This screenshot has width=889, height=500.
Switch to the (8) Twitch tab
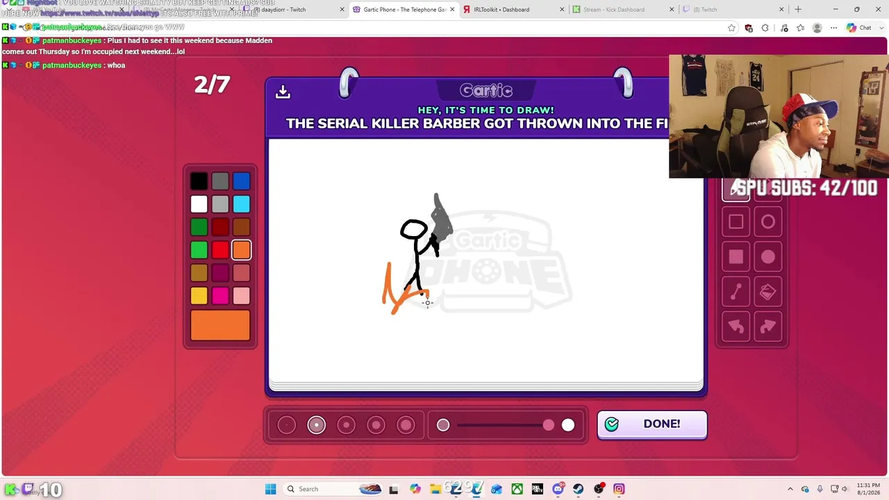[733, 9]
